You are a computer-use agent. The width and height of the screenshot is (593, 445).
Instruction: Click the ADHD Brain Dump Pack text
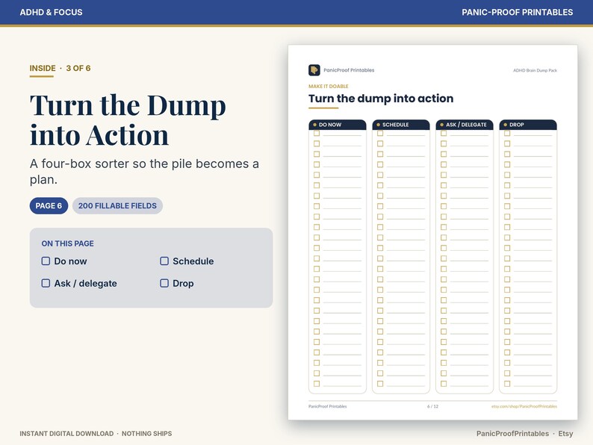[x=535, y=70]
